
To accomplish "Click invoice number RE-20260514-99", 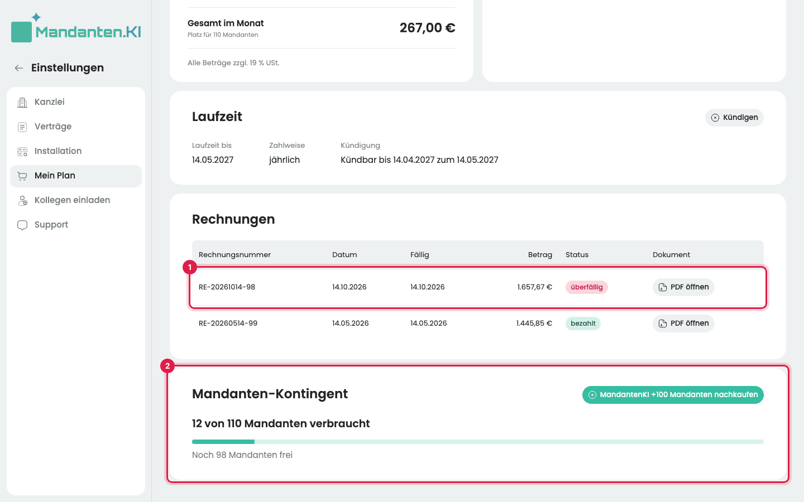I will coord(228,324).
